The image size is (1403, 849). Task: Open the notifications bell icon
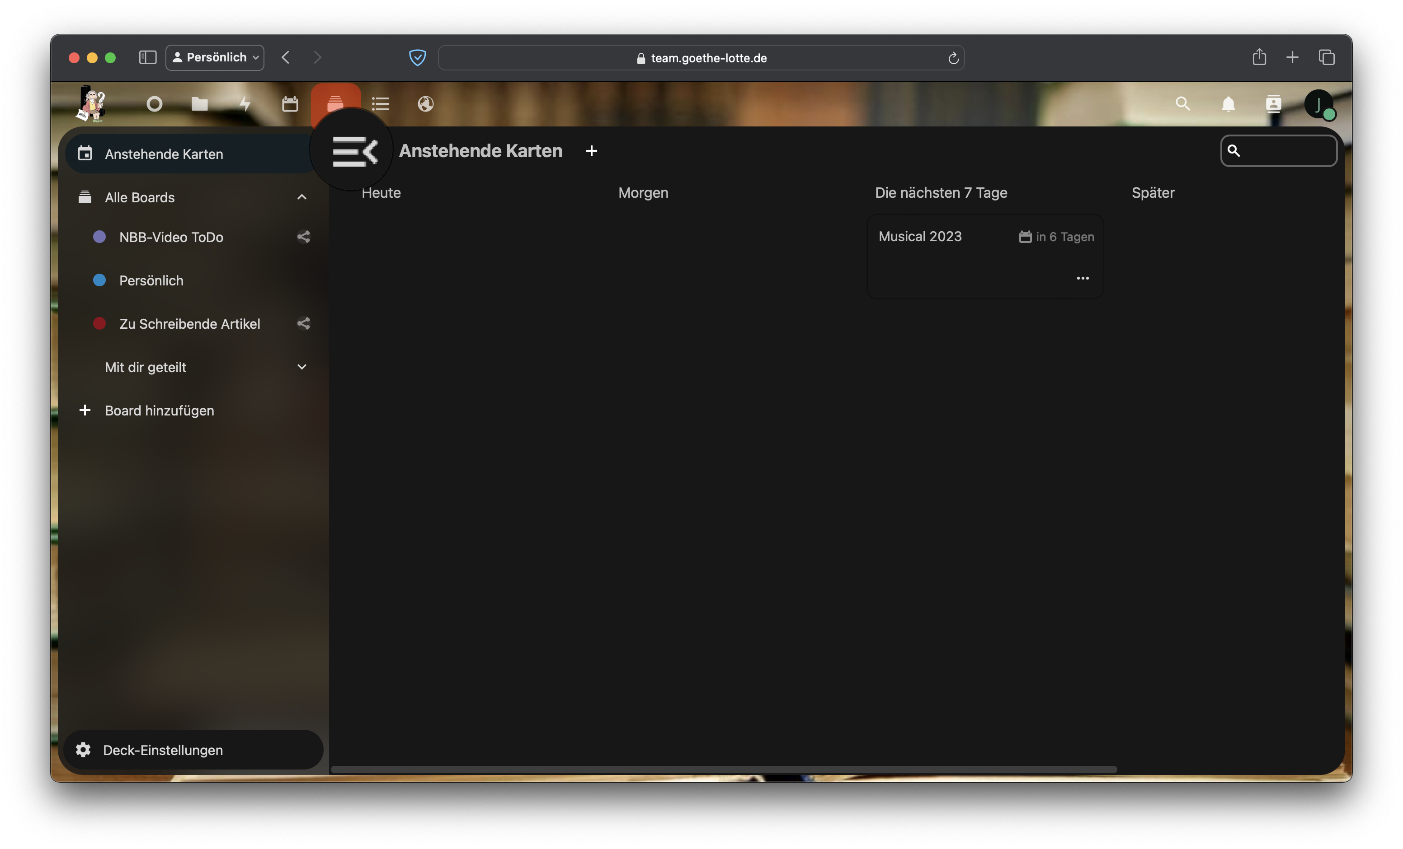coord(1228,104)
